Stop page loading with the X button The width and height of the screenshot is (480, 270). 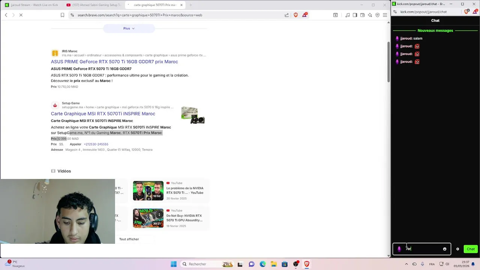tap(21, 15)
